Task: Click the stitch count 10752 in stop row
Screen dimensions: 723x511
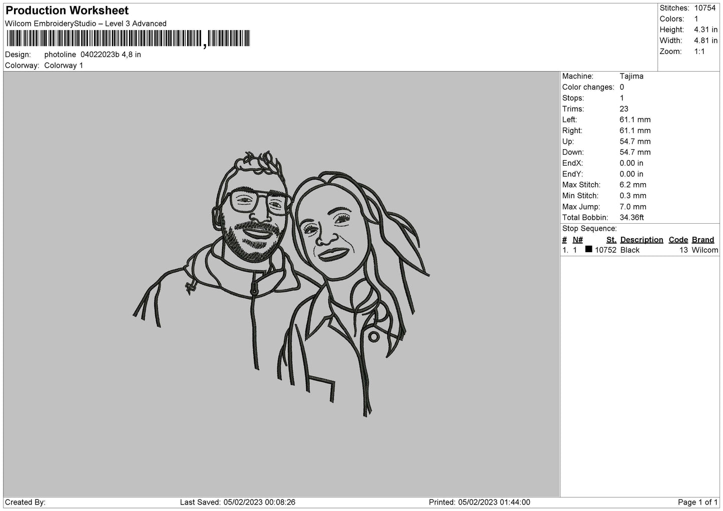Action: [x=605, y=250]
